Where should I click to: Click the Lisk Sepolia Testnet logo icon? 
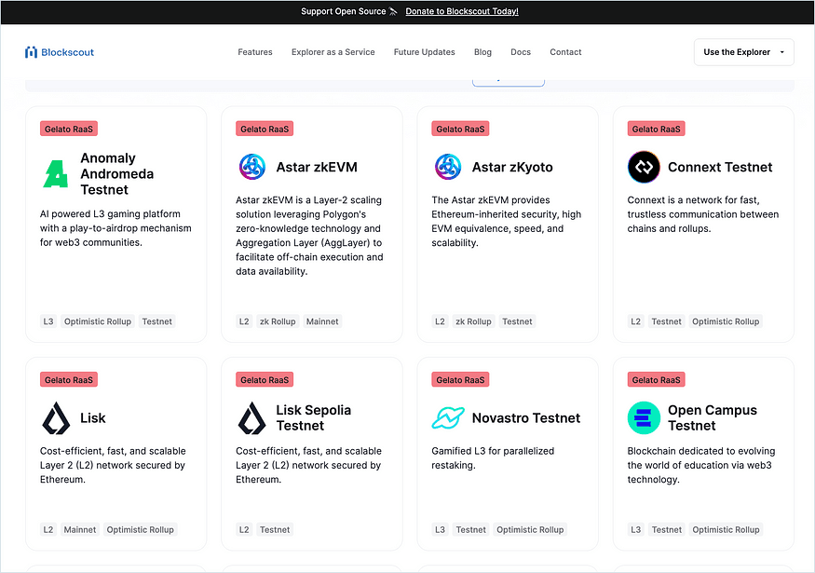pos(251,418)
